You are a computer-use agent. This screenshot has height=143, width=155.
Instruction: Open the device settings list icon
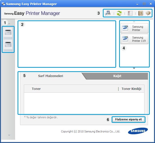pyautogui.click(x=130, y=13)
